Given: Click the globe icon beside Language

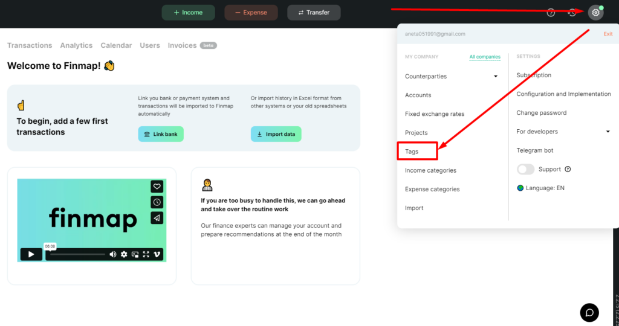Looking at the screenshot, I should pos(520,188).
